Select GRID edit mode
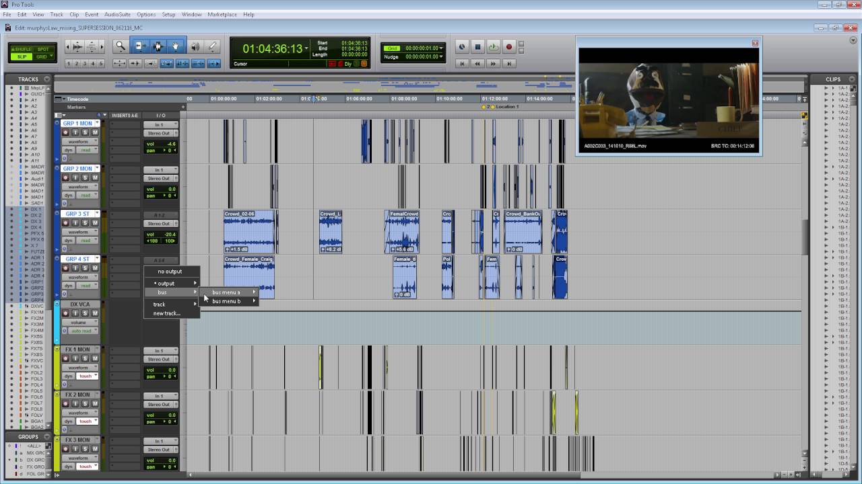This screenshot has height=484, width=862. point(44,56)
